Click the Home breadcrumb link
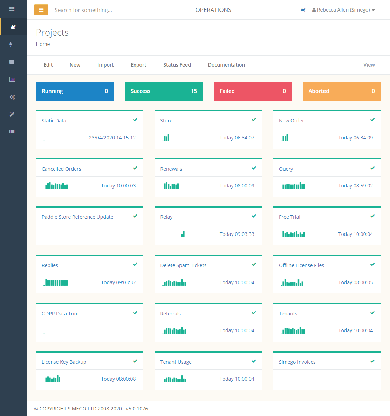The image size is (390, 416). click(43, 44)
